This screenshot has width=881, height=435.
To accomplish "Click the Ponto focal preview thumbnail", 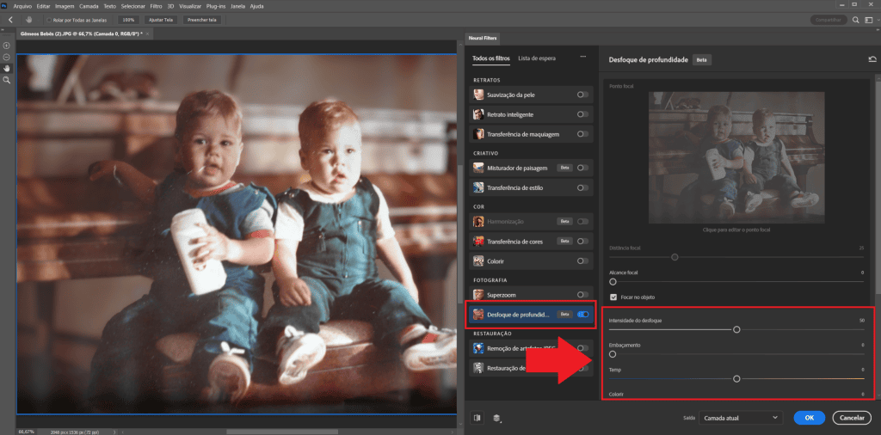I will click(x=736, y=157).
